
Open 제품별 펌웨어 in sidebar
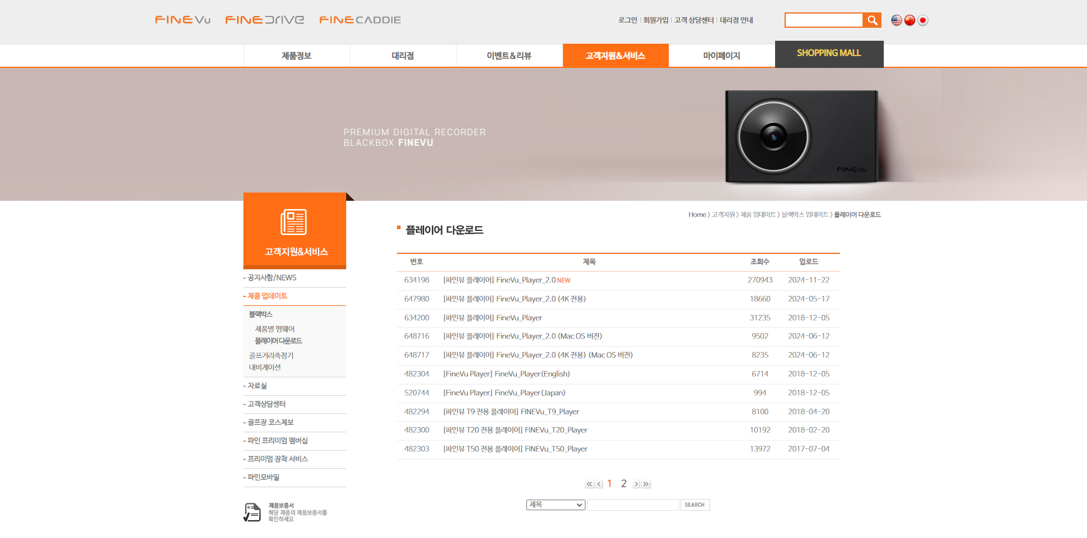click(275, 330)
